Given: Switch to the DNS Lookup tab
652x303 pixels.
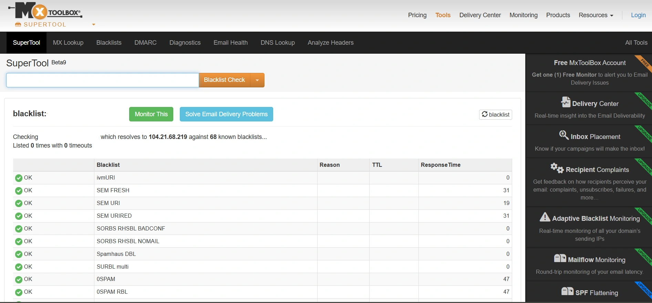Looking at the screenshot, I should point(278,43).
